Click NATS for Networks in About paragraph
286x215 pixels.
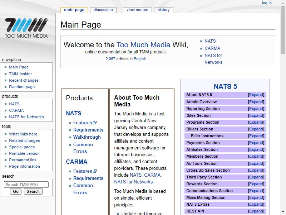(x=134, y=182)
